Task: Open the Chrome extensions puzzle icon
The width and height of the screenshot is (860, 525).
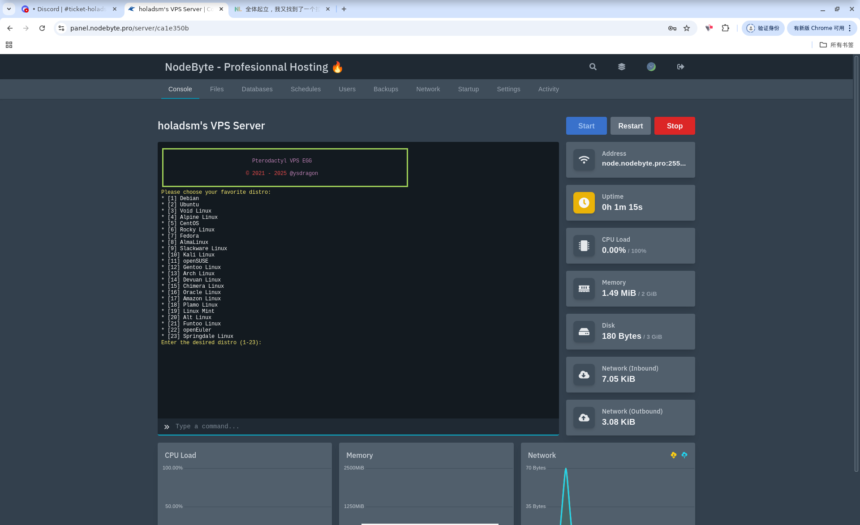Action: 726,28
